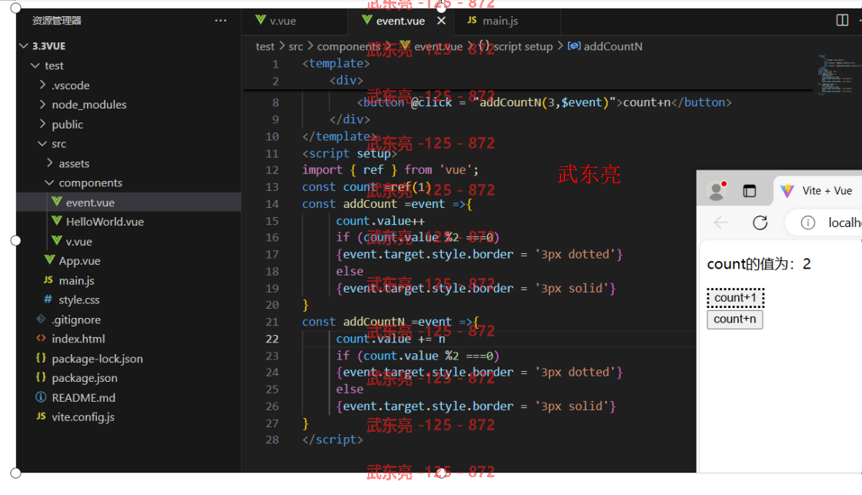
Task: Select the Vite + Vue browser tab
Action: (x=817, y=191)
